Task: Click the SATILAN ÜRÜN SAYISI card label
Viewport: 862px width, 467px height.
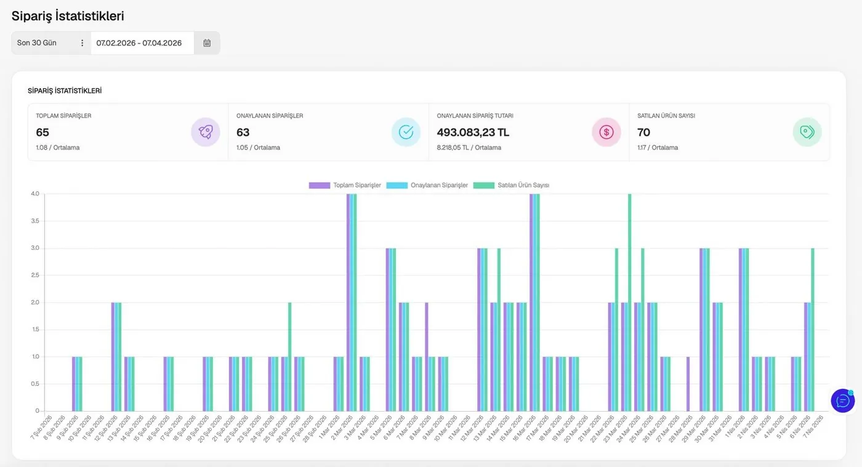Action: click(667, 116)
